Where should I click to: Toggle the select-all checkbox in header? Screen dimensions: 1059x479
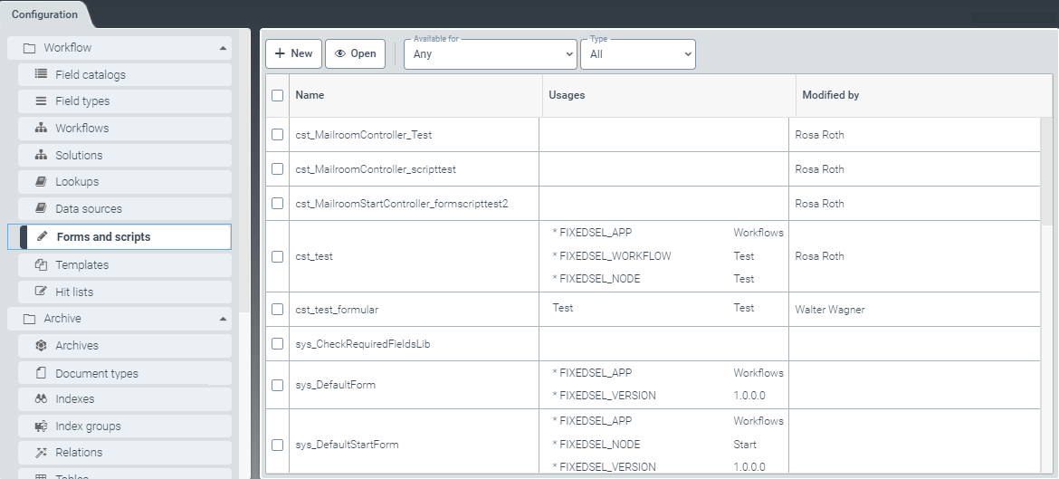point(278,95)
